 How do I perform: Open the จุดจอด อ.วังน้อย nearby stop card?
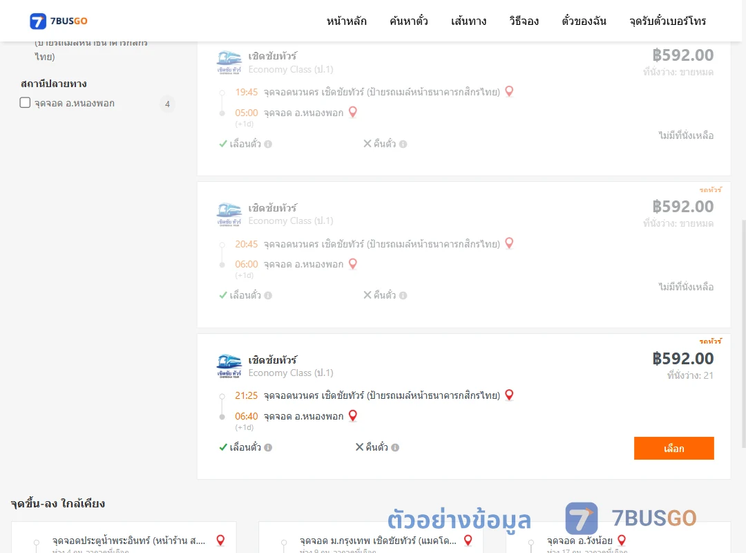(x=618, y=538)
